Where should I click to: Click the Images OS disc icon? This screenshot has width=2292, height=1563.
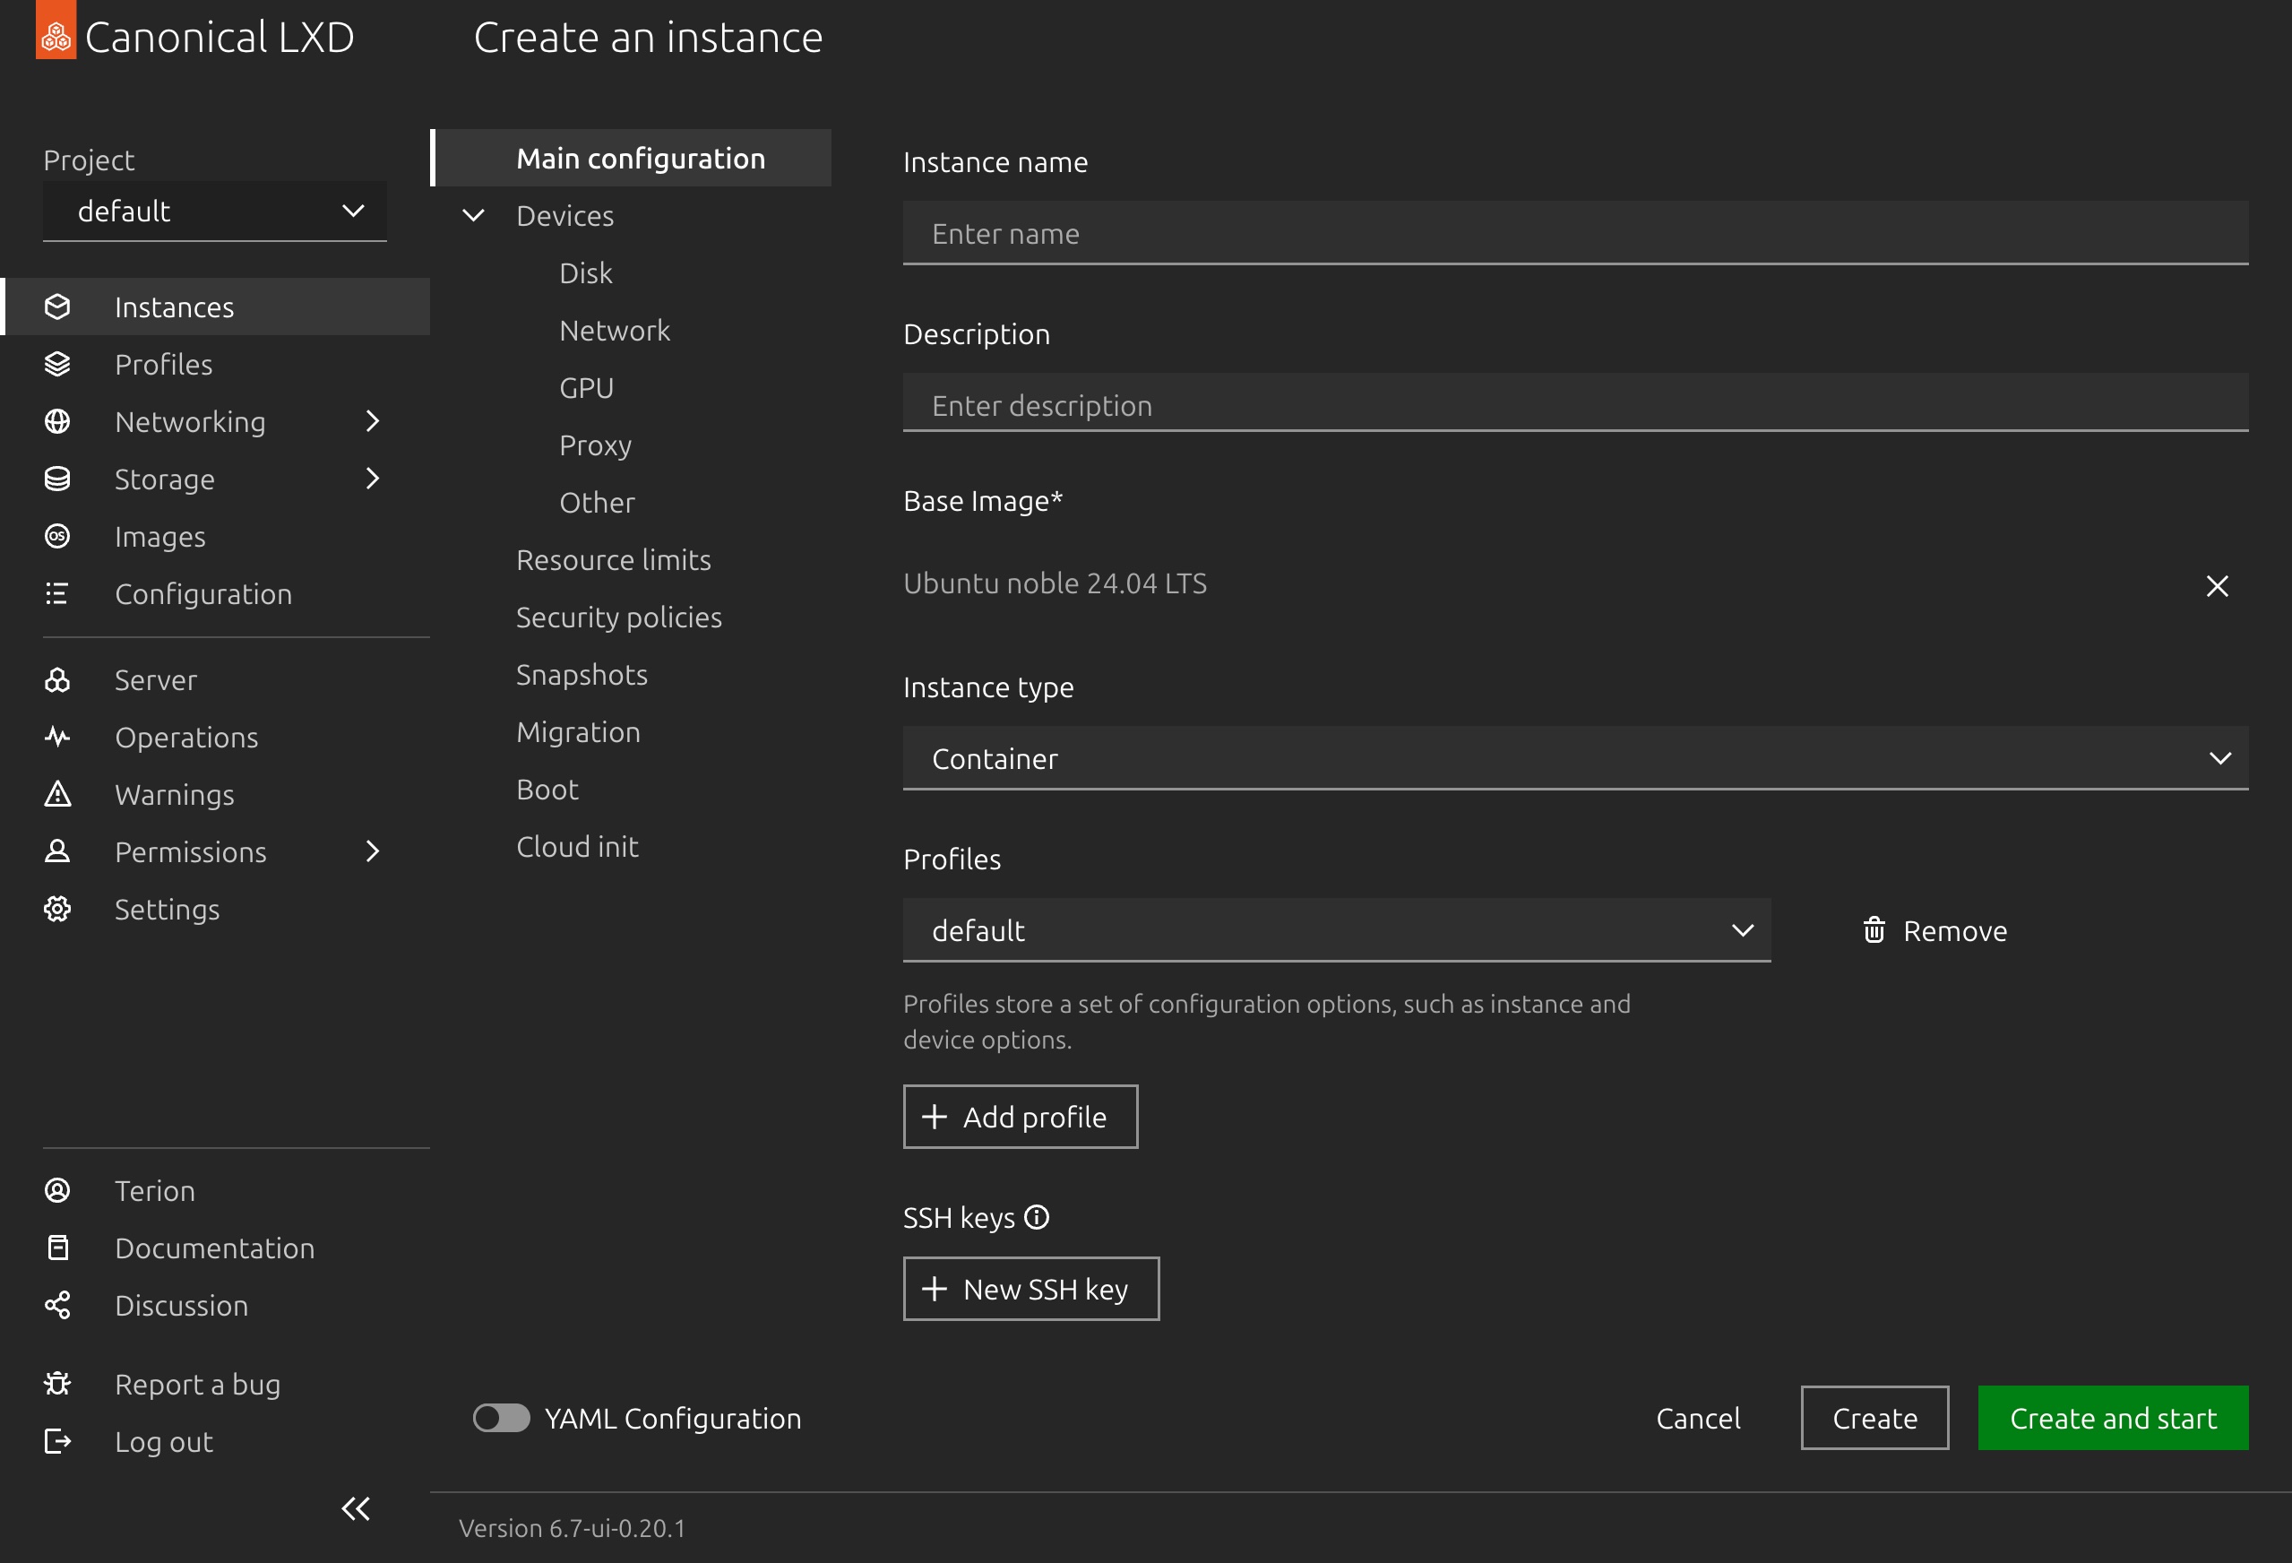(x=57, y=536)
